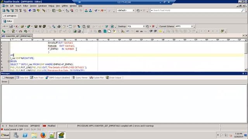Click the compiled with 2 errors status message
Image resolution: width=248 pixels, height=139 pixels.
[115, 126]
